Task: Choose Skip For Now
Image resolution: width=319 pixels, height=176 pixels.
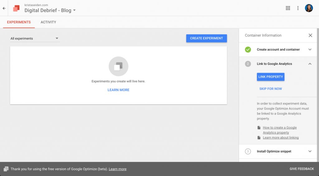Action: point(271,89)
